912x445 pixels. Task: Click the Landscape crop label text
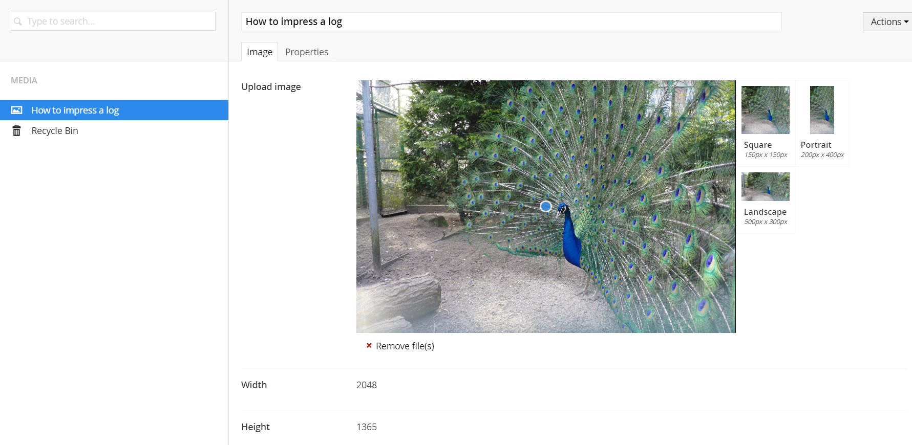(765, 212)
